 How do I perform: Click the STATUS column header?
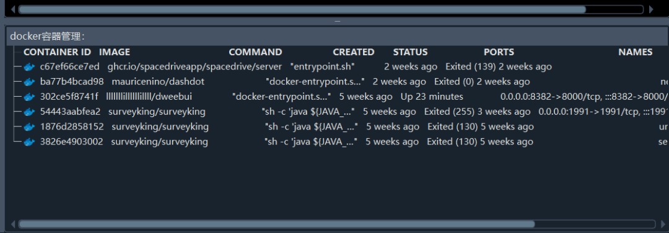[410, 52]
